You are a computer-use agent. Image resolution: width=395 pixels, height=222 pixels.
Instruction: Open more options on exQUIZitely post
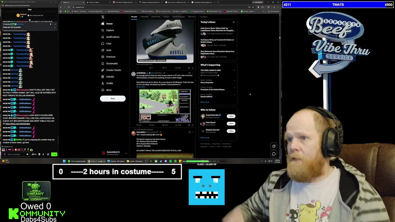(193, 73)
